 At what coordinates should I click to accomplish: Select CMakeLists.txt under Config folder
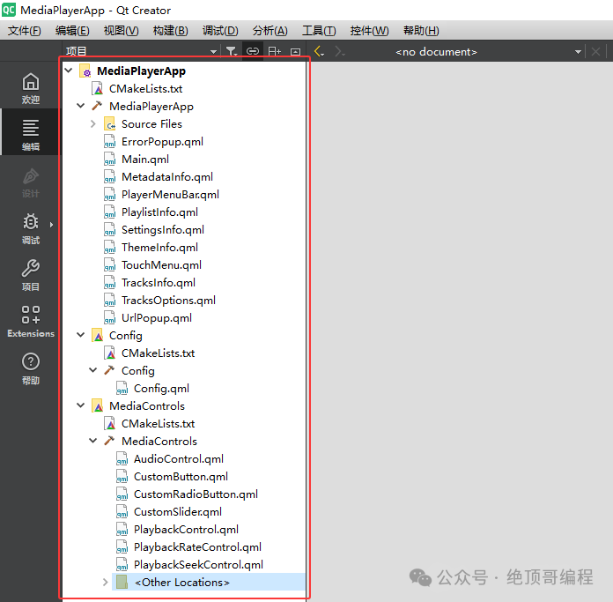click(x=158, y=353)
